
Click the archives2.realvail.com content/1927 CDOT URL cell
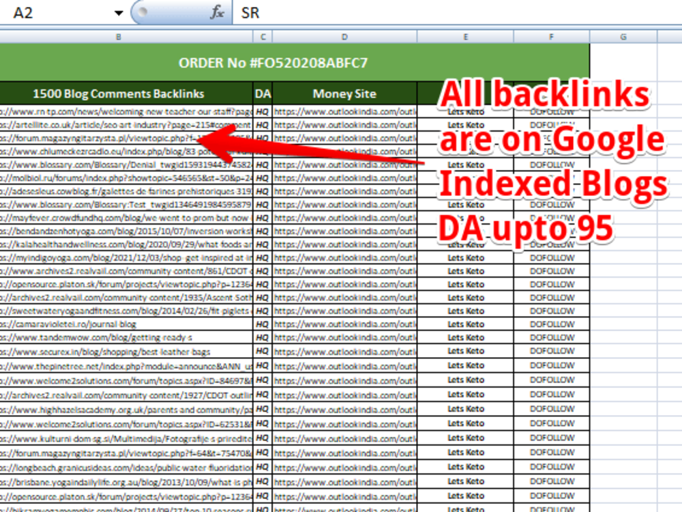click(x=126, y=395)
